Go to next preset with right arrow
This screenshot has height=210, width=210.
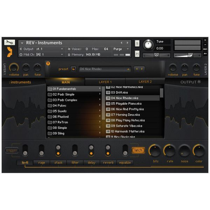tap(142, 69)
